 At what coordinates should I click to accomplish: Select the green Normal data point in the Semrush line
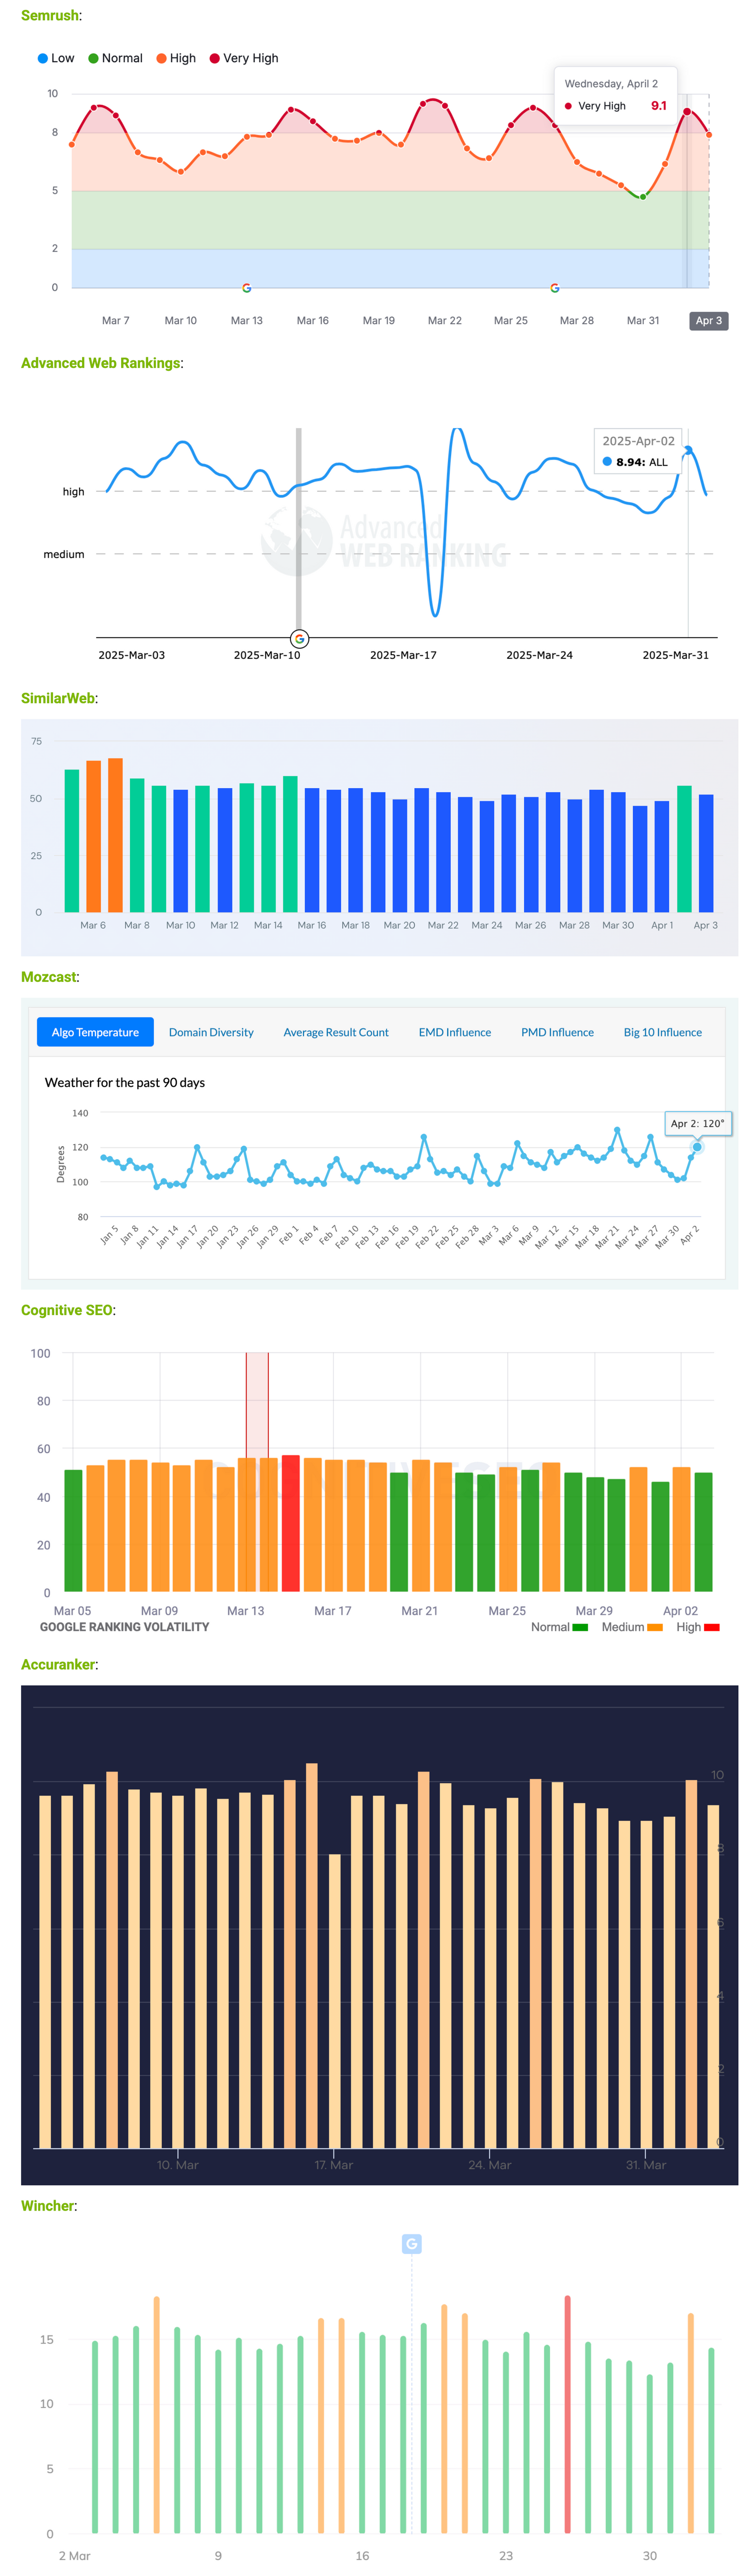point(643,197)
